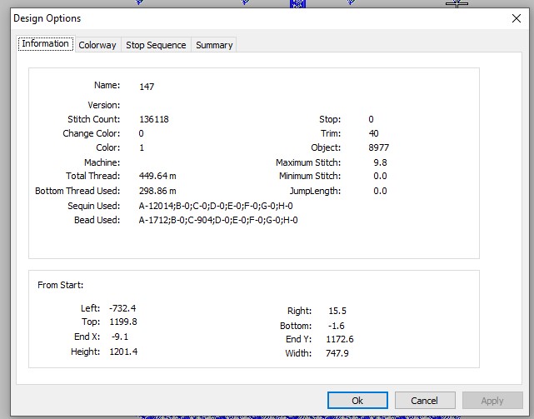The width and height of the screenshot is (534, 419).
Task: Click the Width value 747.9
Action: coord(337,353)
